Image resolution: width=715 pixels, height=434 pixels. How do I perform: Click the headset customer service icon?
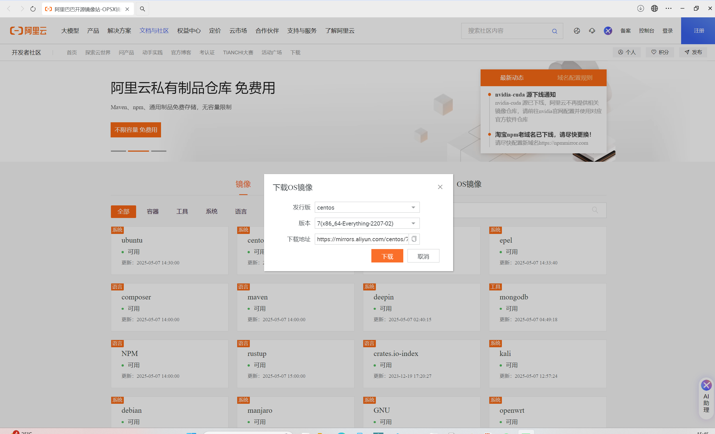[x=592, y=31]
